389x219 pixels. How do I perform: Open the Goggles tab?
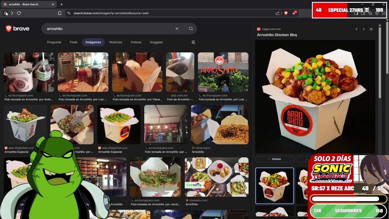[x=156, y=42]
